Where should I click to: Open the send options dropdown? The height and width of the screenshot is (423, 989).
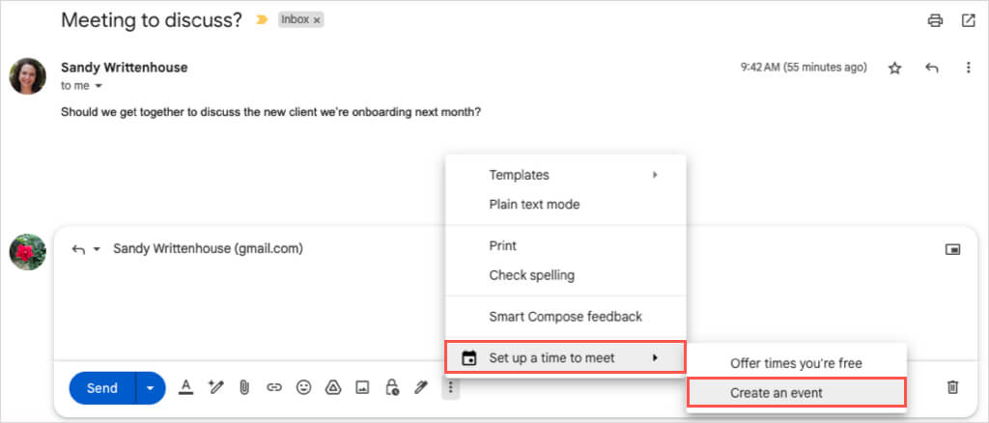[x=150, y=387]
